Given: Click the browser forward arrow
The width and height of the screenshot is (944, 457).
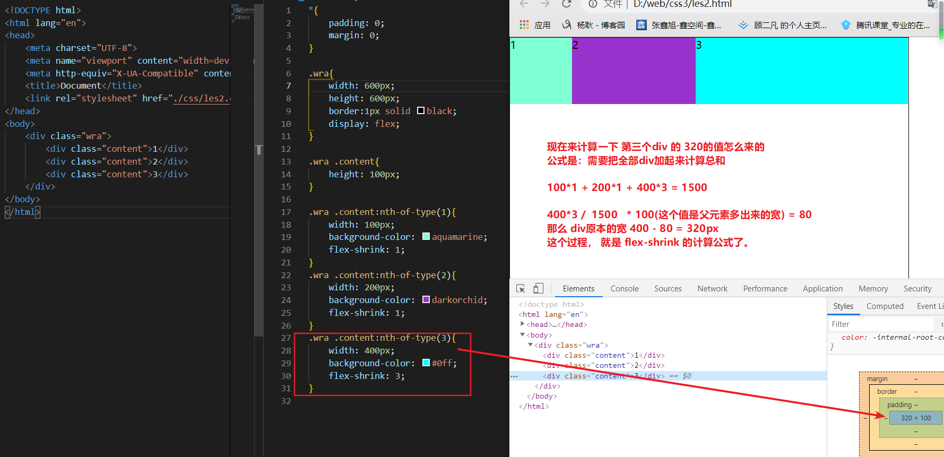Looking at the screenshot, I should [x=545, y=4].
